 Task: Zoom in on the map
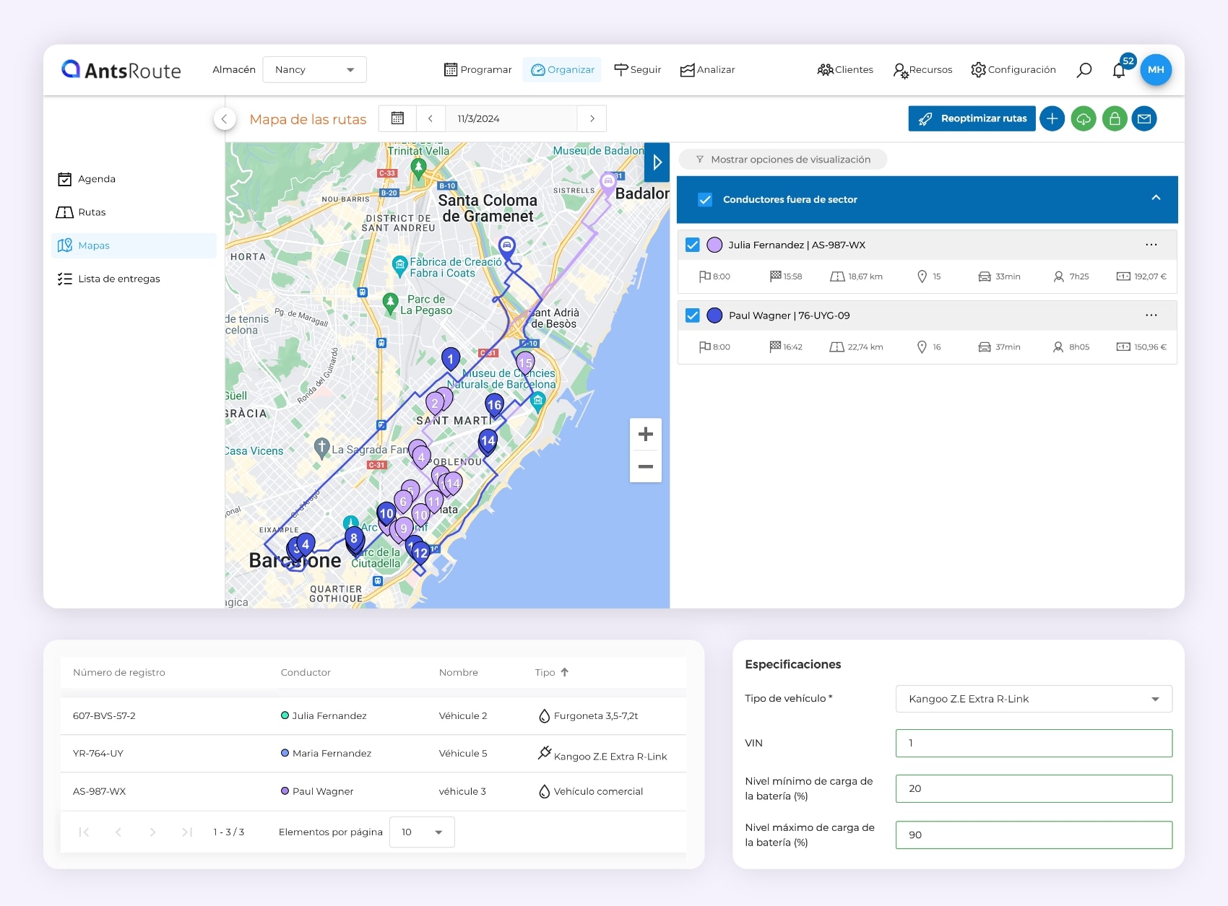click(x=646, y=434)
